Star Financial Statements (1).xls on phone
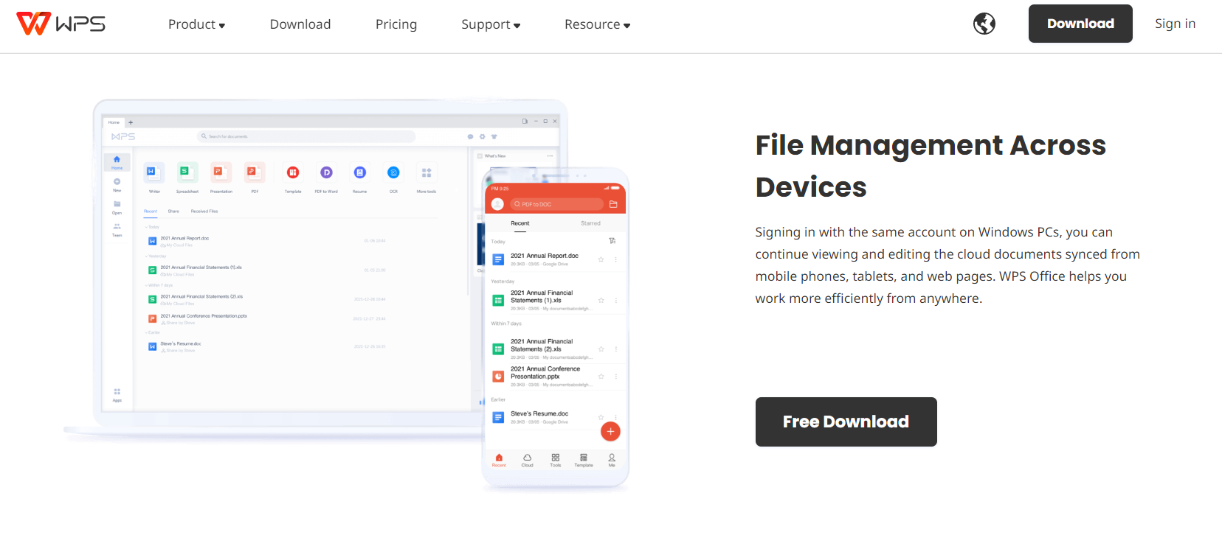 pyautogui.click(x=601, y=300)
